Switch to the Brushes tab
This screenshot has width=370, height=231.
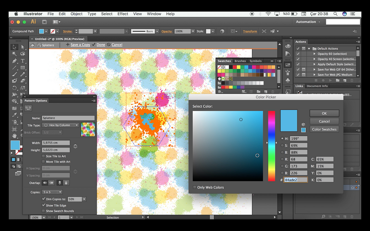point(240,61)
